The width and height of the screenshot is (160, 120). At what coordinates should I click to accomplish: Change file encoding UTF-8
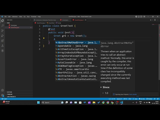(125, 99)
